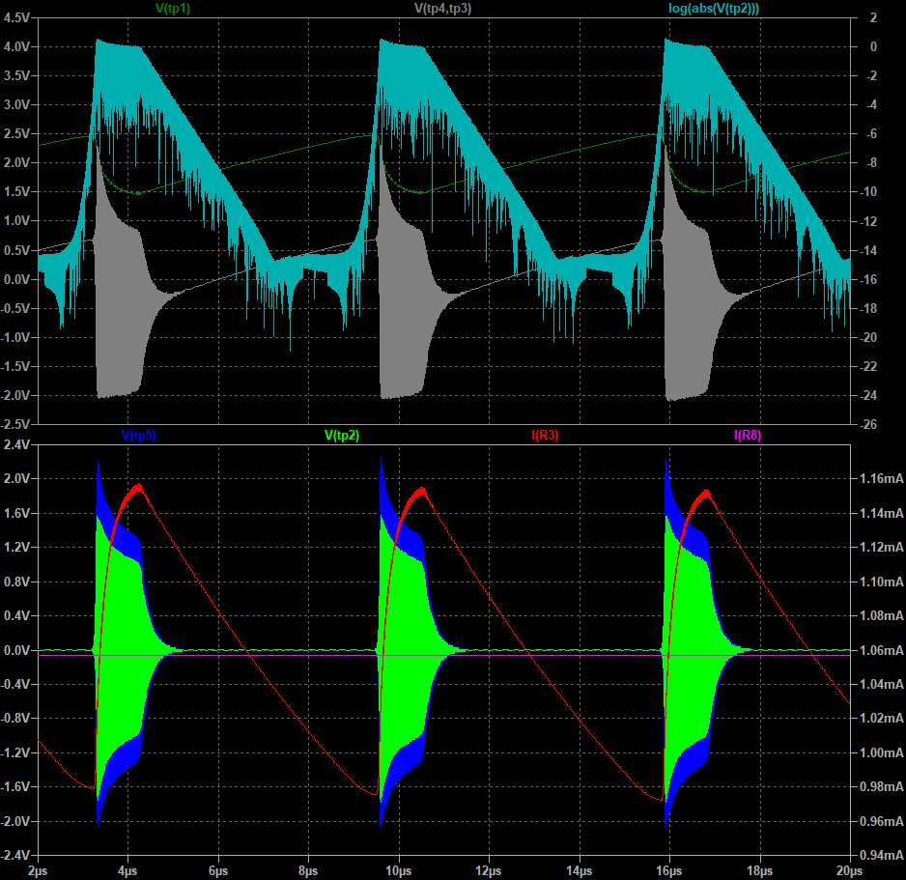Click the 10µs label on time axis
906x880 pixels.
(x=399, y=870)
